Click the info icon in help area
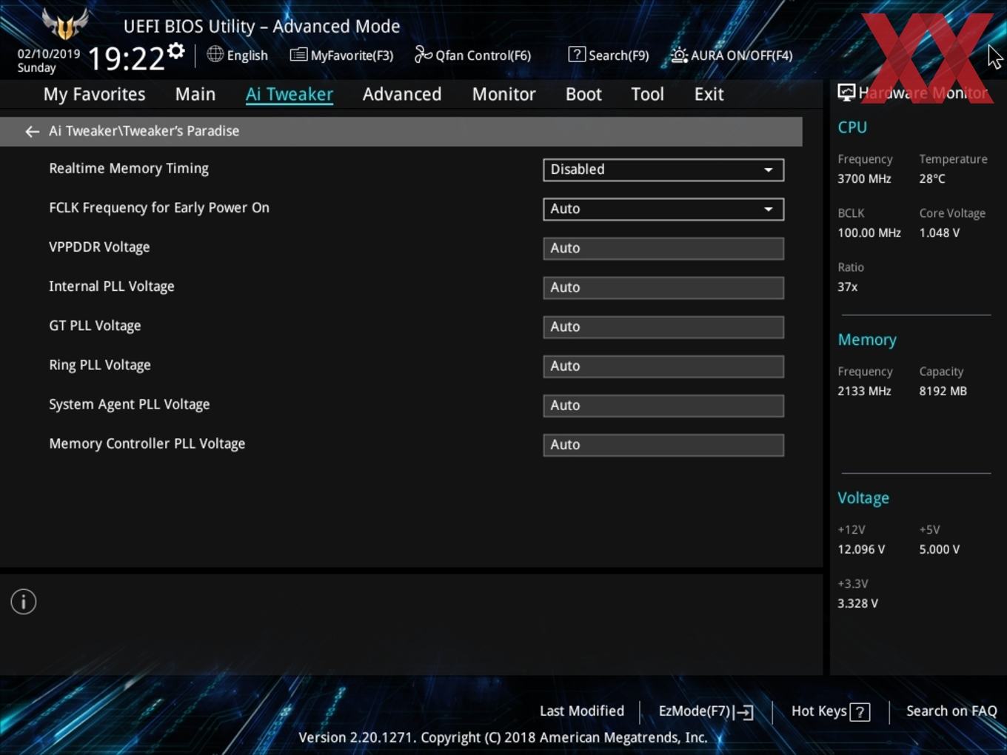1007x755 pixels. pos(24,602)
